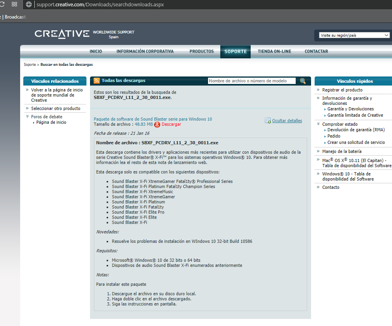Click Seleccionar otro producto link
This screenshot has height=326, width=392.
coord(56,108)
